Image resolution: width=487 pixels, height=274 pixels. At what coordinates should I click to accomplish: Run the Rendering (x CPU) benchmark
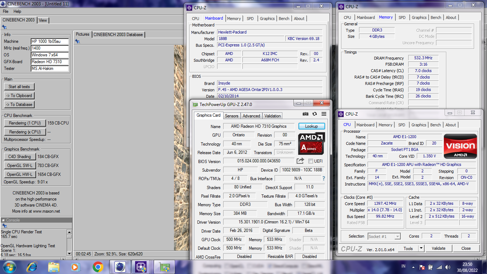(x=25, y=132)
